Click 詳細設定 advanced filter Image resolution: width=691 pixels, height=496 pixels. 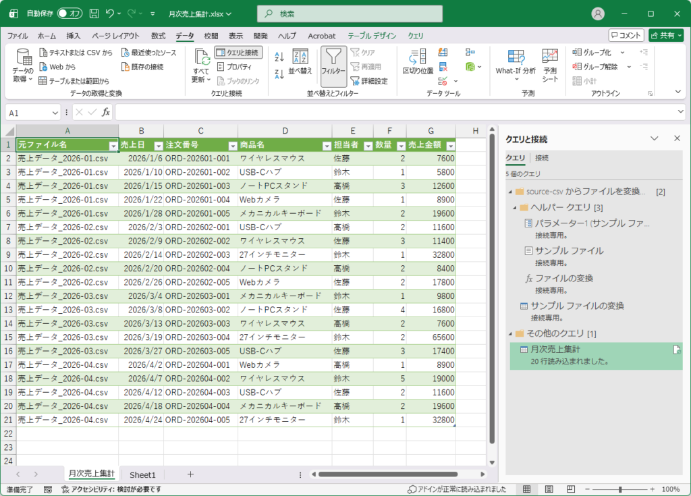[369, 81]
